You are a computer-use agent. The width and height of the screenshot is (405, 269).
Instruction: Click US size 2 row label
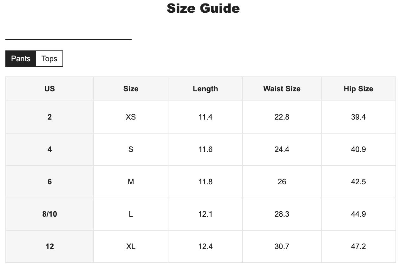49,117
